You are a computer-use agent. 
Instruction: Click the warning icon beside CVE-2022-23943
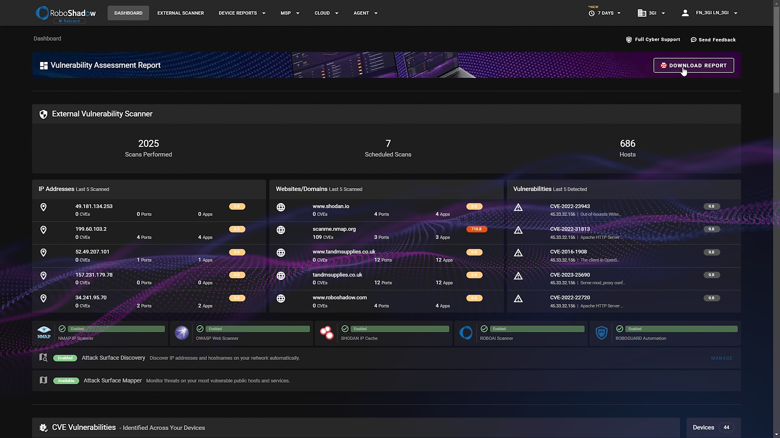click(x=519, y=207)
